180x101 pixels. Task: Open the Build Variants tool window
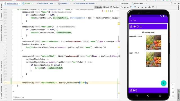[x=1, y=92]
